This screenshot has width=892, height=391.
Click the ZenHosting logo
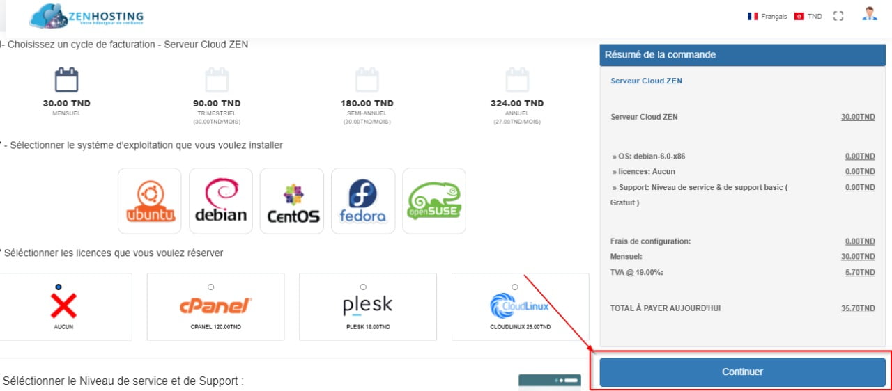coord(86,16)
